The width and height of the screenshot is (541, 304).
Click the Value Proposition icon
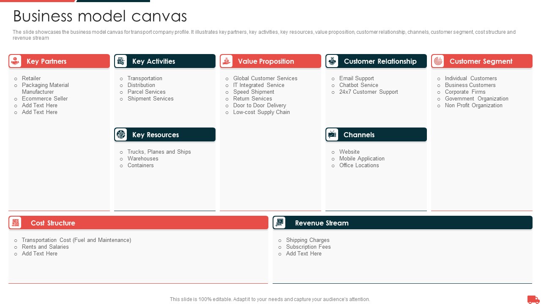pyautogui.click(x=227, y=61)
